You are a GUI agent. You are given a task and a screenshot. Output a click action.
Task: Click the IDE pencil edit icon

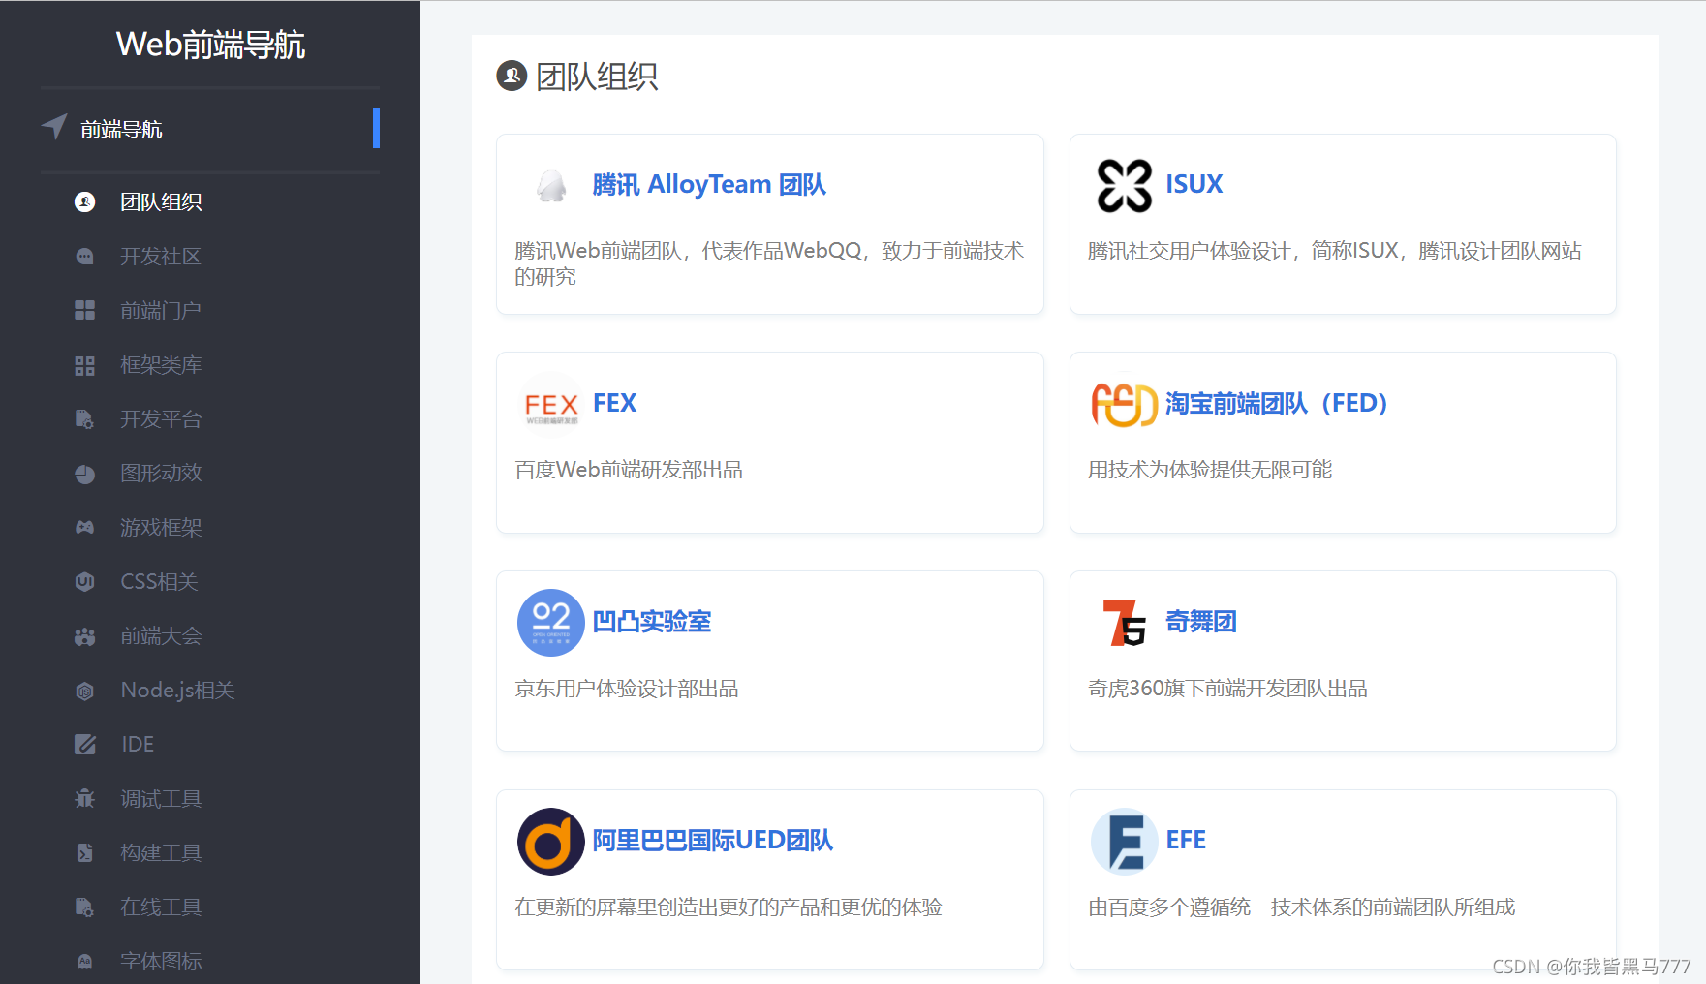pos(85,745)
